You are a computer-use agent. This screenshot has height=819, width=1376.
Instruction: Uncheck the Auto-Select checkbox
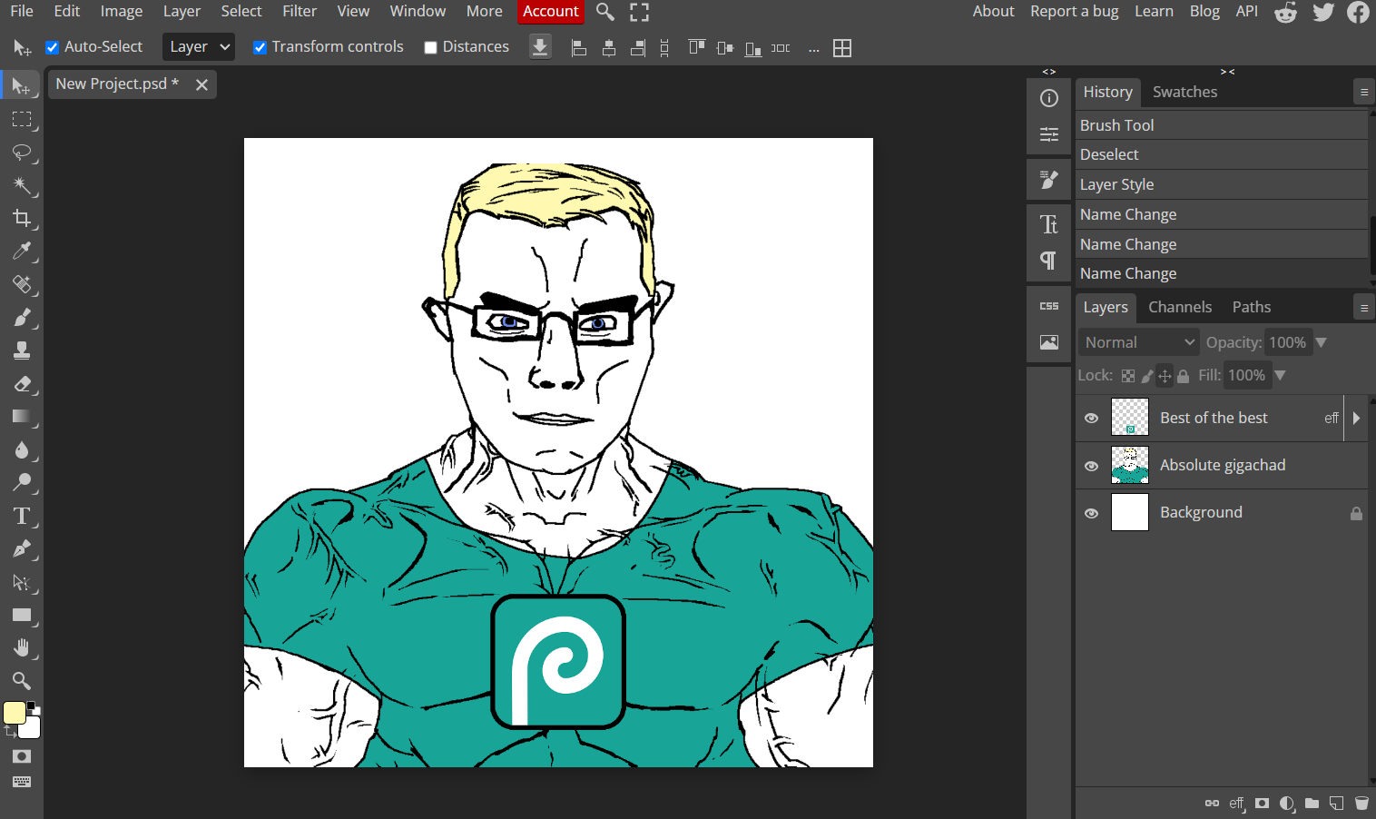point(53,47)
